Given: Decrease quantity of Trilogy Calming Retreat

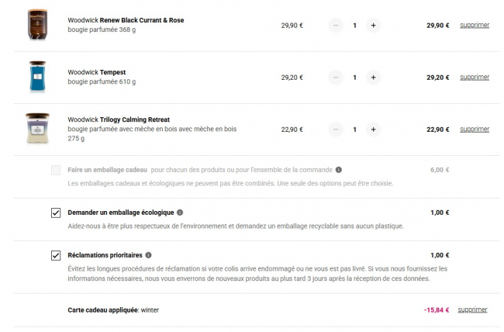Looking at the screenshot, I should coord(336,130).
